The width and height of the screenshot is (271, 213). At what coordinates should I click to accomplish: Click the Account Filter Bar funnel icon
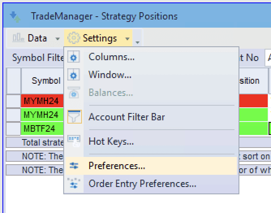(75, 117)
